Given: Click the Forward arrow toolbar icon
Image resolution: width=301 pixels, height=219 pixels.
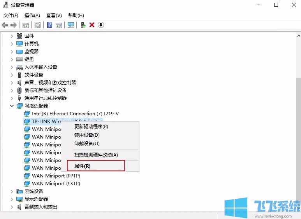Looking at the screenshot, I should click(x=14, y=25).
